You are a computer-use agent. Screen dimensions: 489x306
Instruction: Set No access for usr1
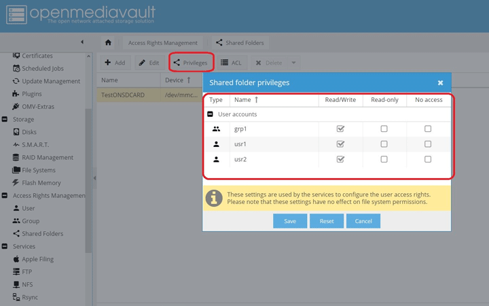pos(428,144)
